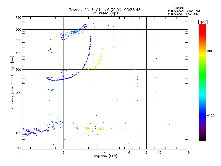Image resolution: width=221 pixels, height=166 pixels.
Task: Click the y-axis tick label '75'
Action: pyautogui.click(x=19, y=148)
